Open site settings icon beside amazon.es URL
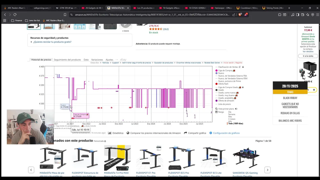This screenshot has width=320, height=180. point(71,15)
